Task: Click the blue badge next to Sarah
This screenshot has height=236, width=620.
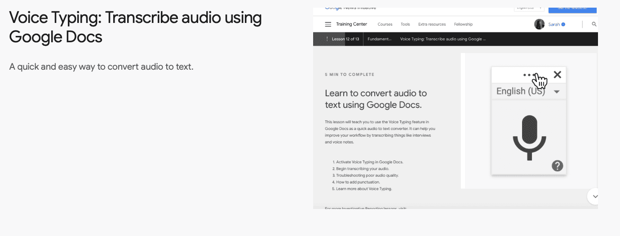Action: pos(563,24)
